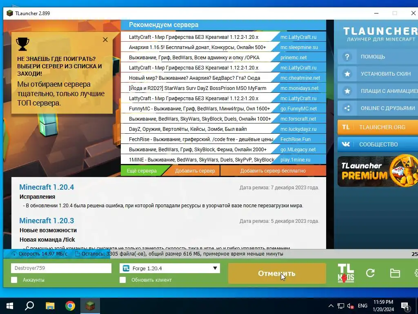
Task: Click mc.luckydayz.ru server address
Action: point(298,129)
